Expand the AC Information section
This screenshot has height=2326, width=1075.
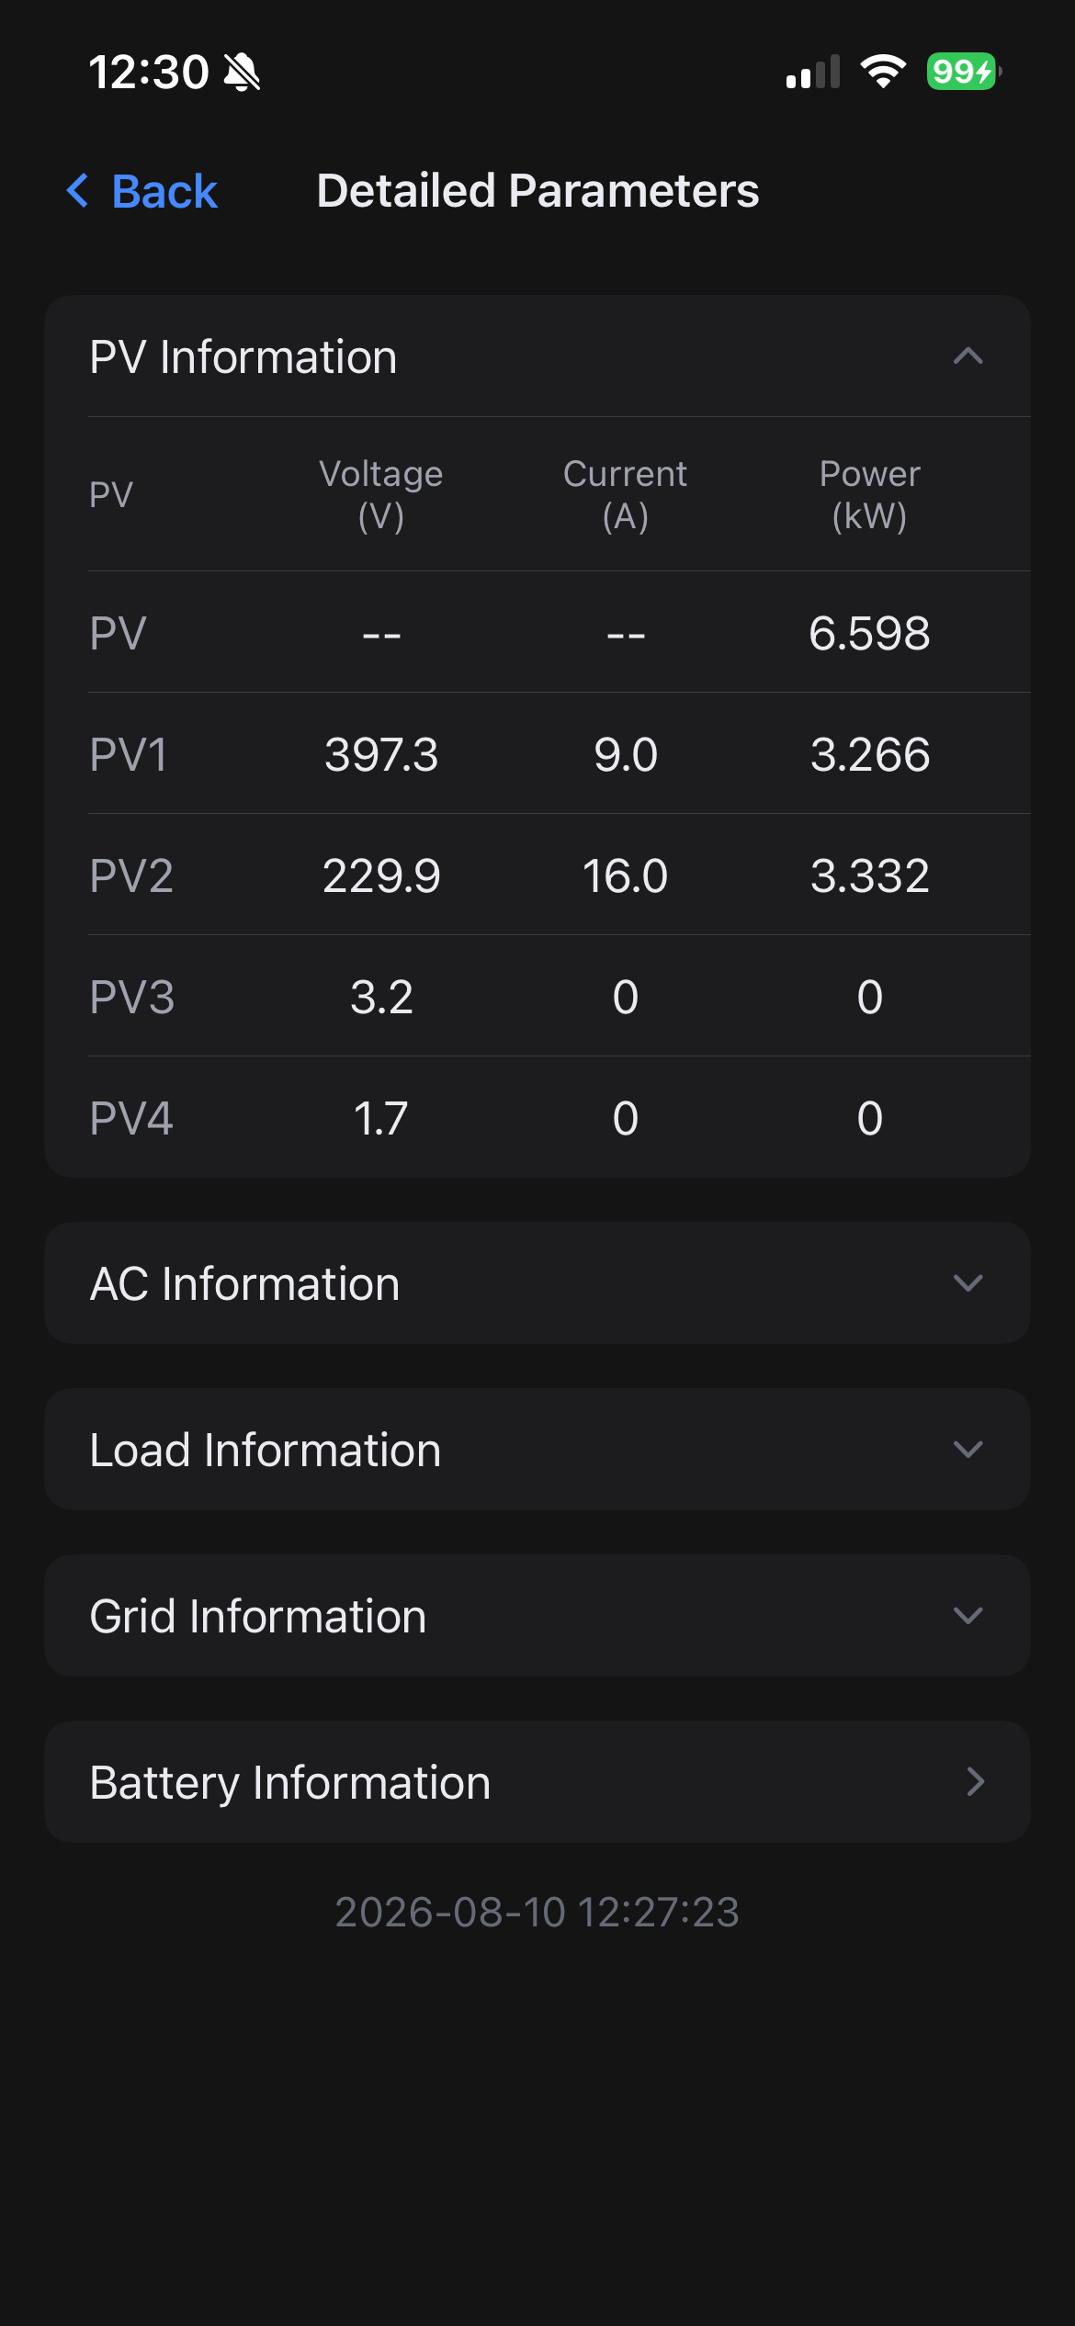click(537, 1283)
